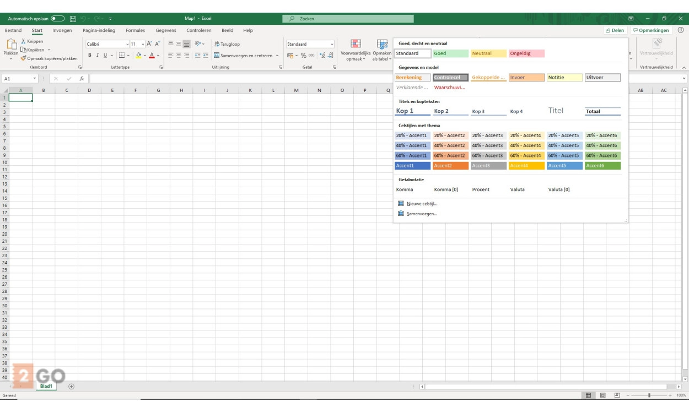The image size is (689, 413).
Task: Toggle Terugloop text wrapping
Action: click(x=227, y=44)
